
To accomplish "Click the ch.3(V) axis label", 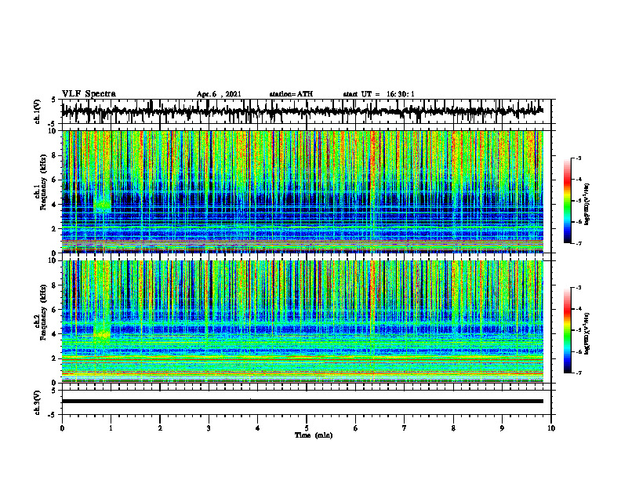I will (x=38, y=402).
